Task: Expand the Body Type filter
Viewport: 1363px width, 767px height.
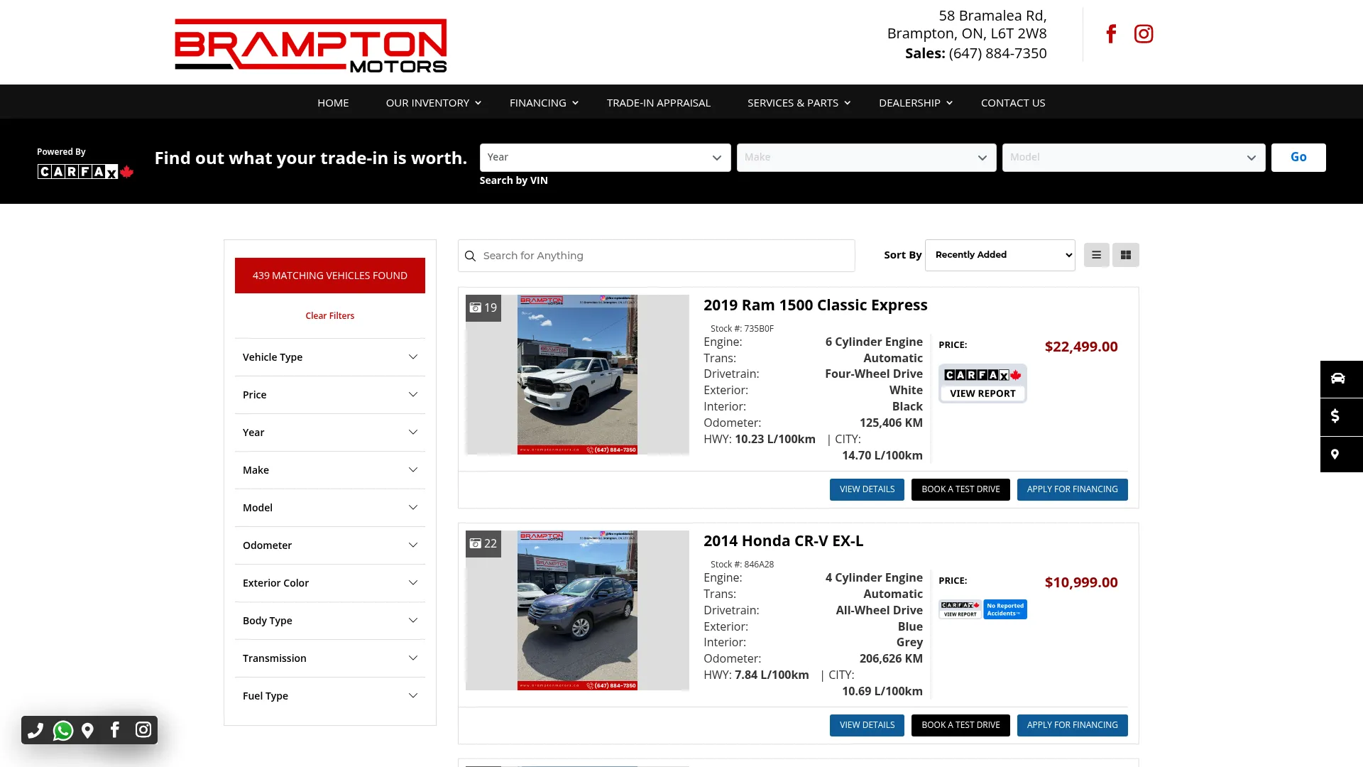Action: click(330, 621)
